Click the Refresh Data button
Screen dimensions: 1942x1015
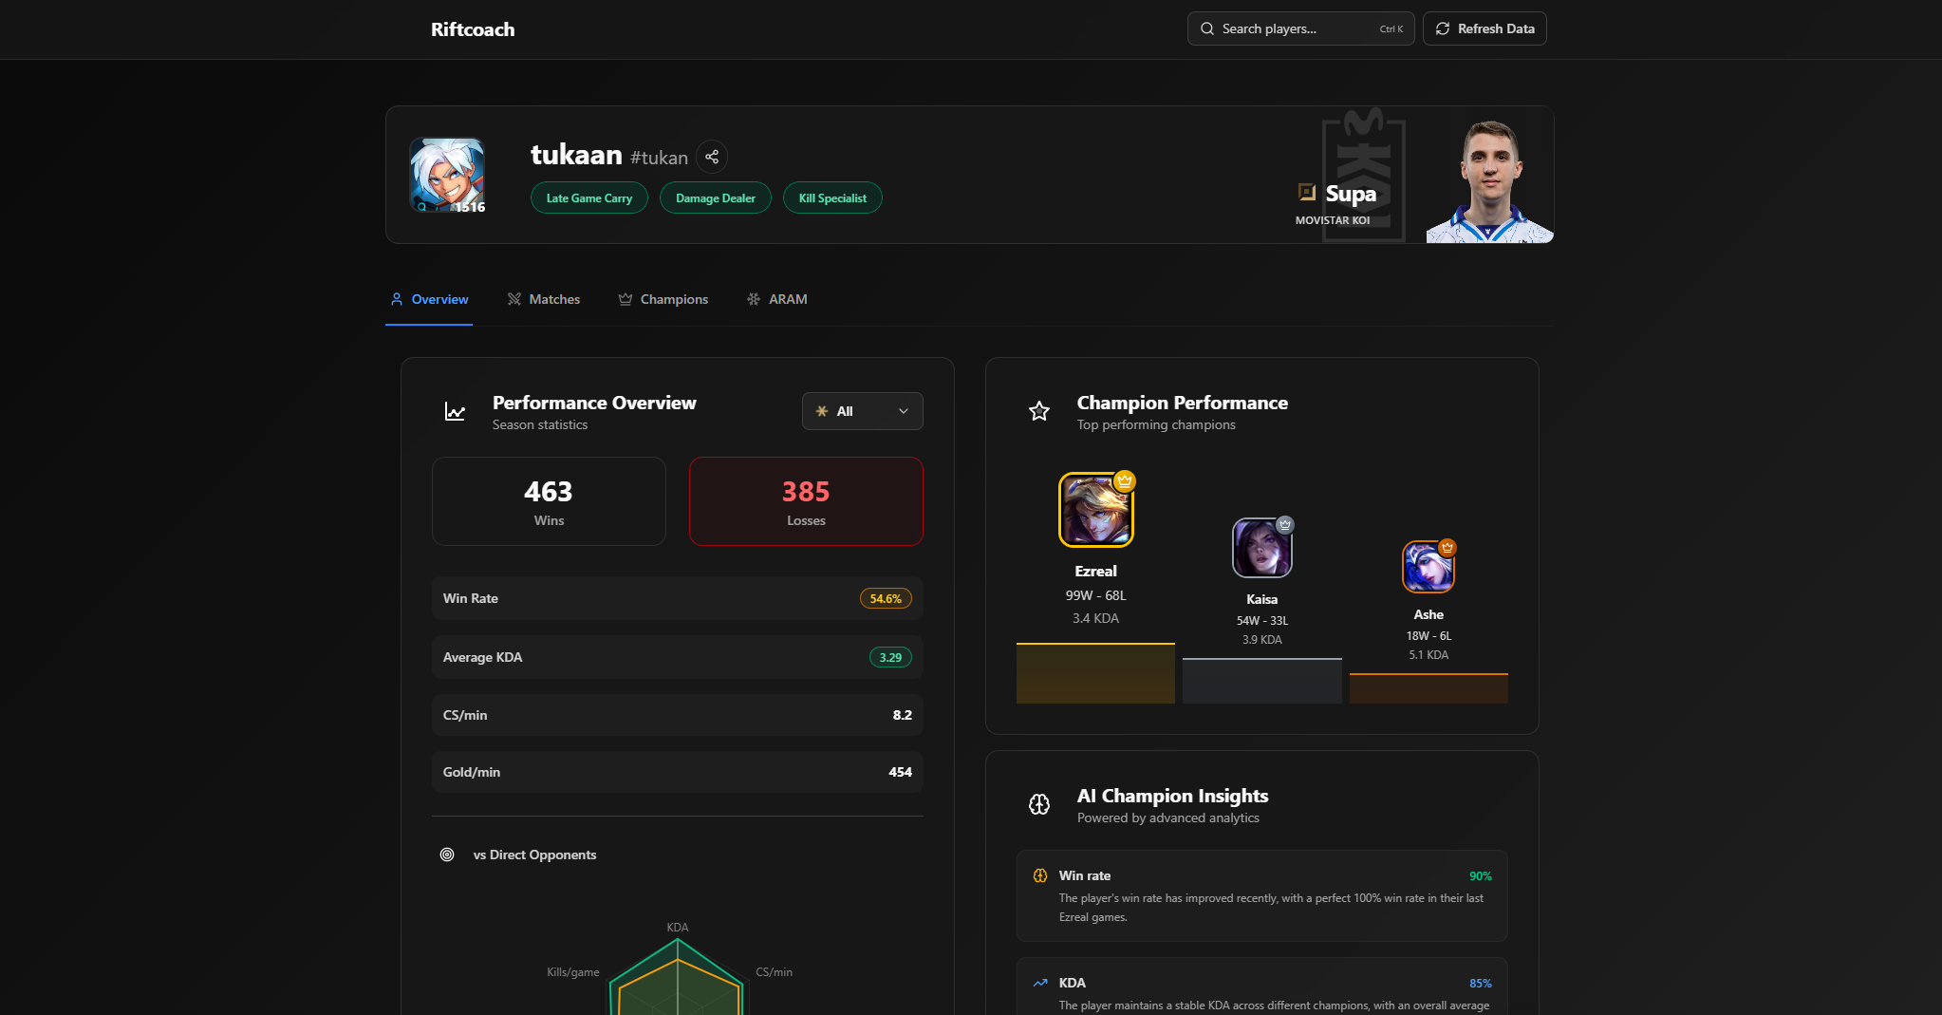pos(1485,28)
